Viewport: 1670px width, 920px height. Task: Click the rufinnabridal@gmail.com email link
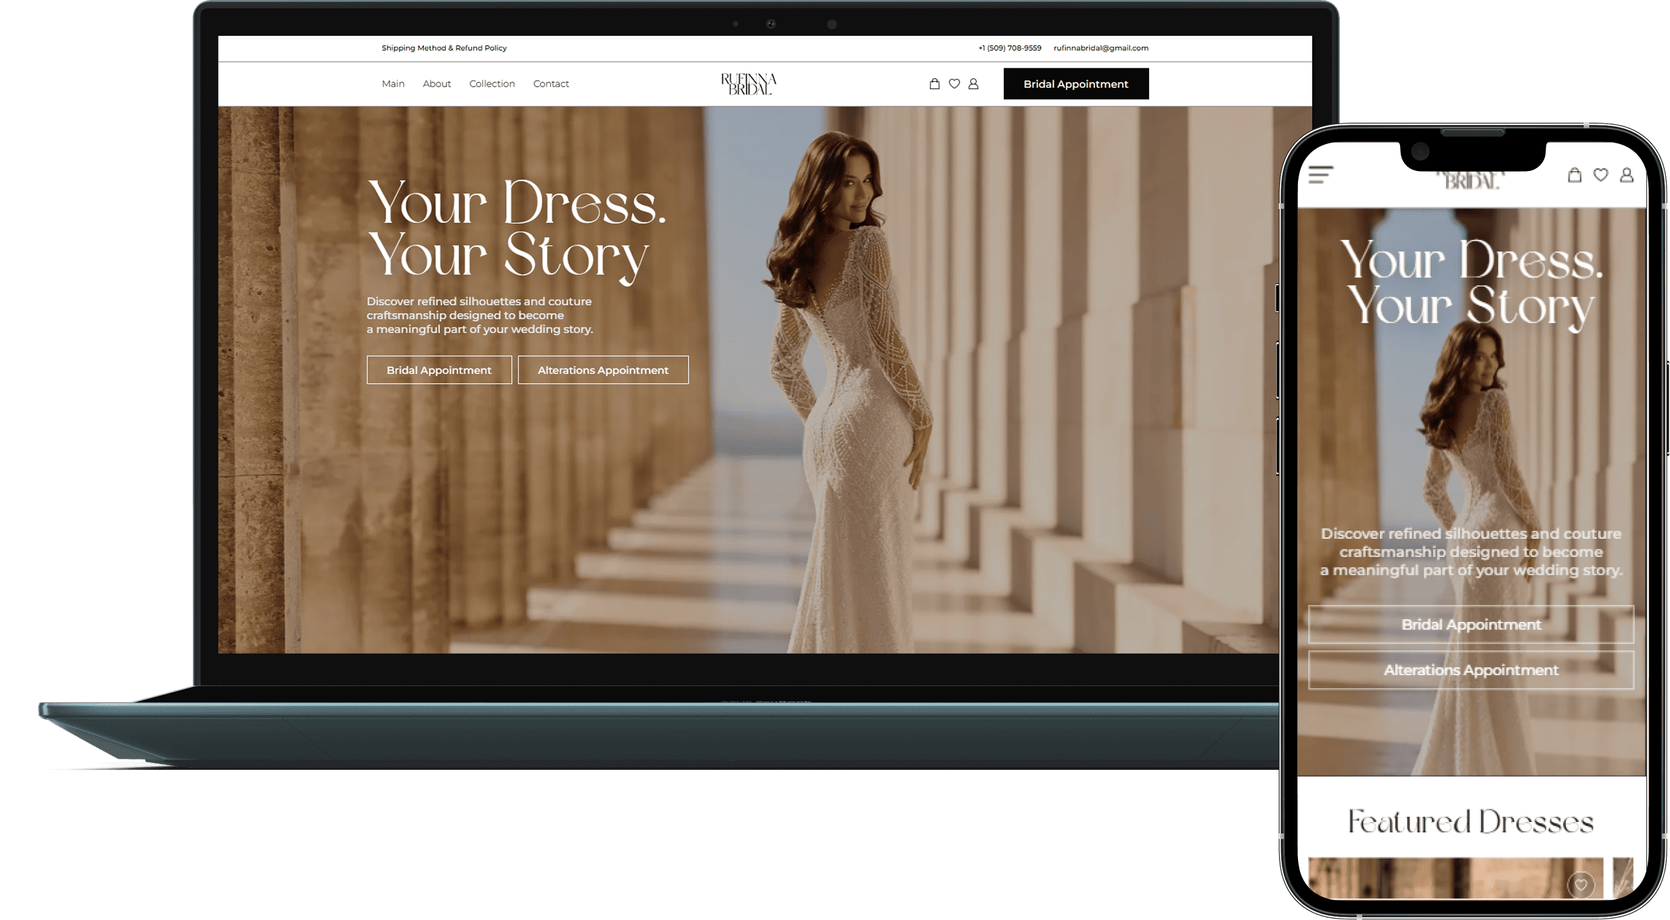tap(1100, 48)
